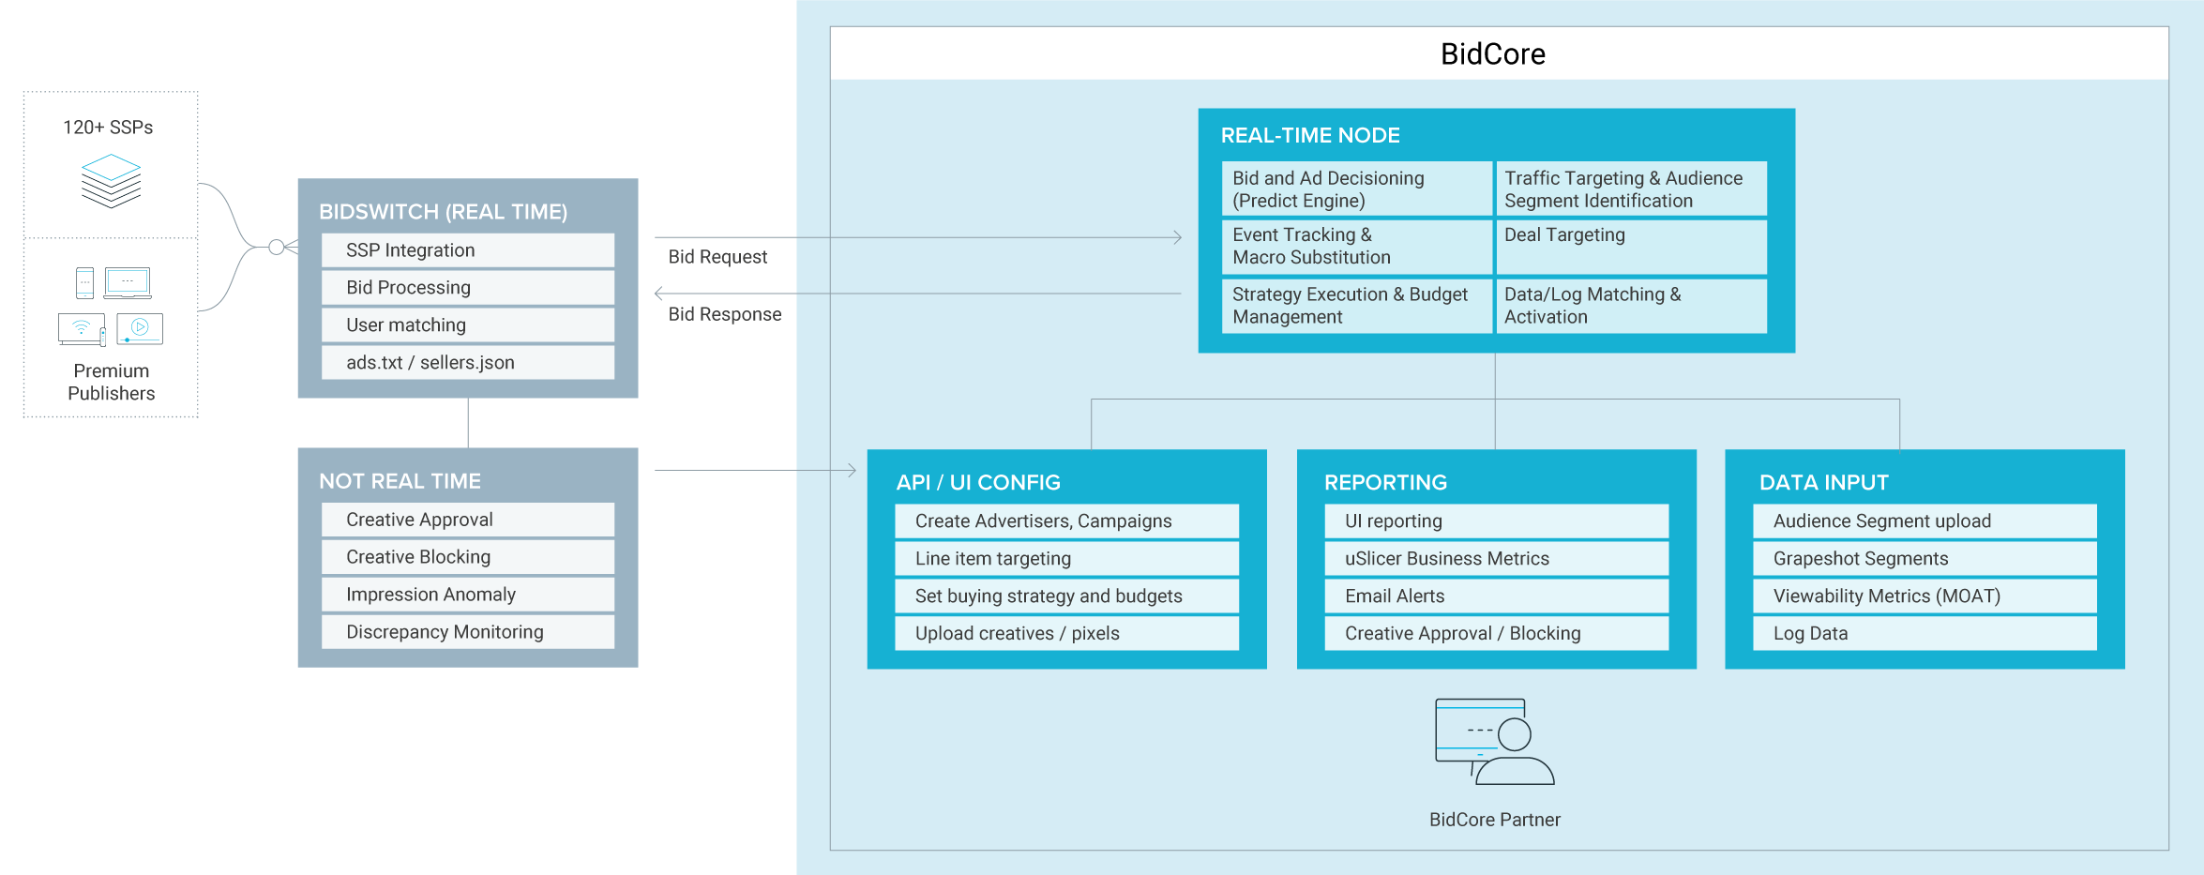Click the BidCore Partner caption
Image resolution: width=2204 pixels, height=875 pixels.
pyautogui.click(x=1495, y=820)
